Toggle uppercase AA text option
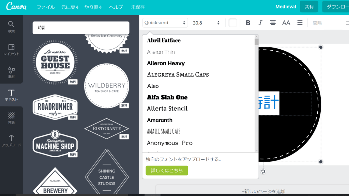This screenshot has height=196, width=349. [286, 23]
